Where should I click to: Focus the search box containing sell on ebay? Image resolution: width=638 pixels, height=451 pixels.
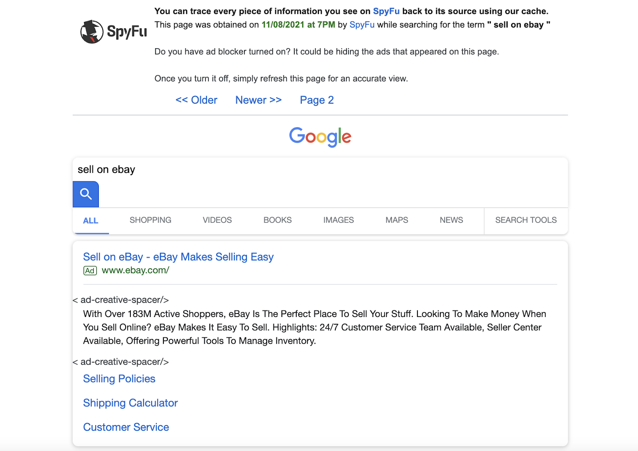[320, 169]
